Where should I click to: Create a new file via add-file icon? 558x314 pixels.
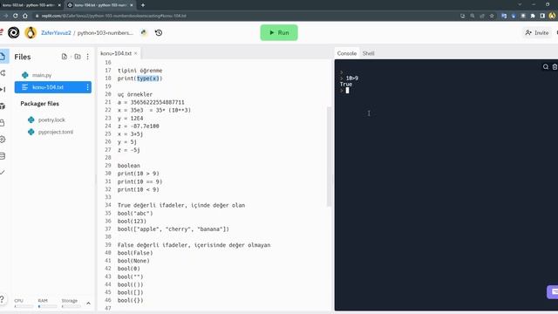pyautogui.click(x=64, y=57)
